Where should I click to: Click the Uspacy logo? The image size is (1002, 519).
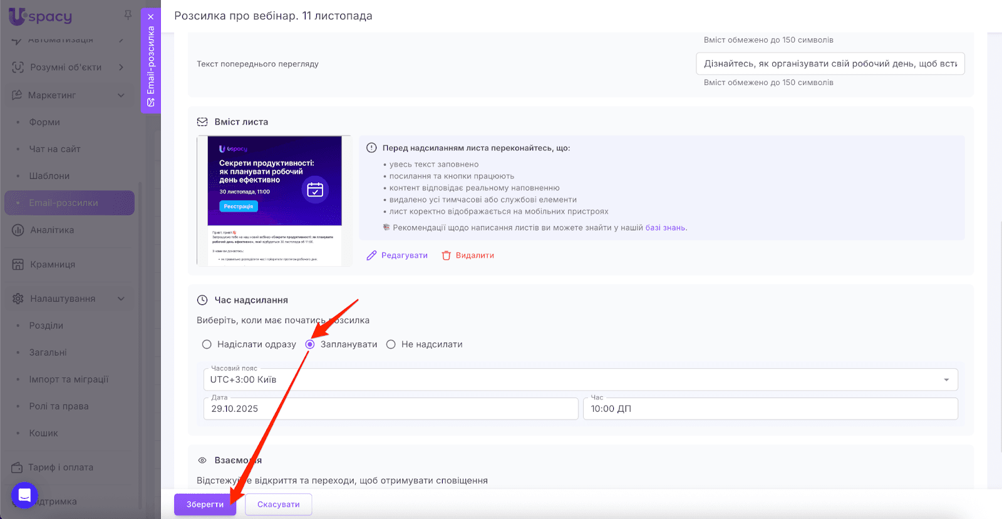41,16
